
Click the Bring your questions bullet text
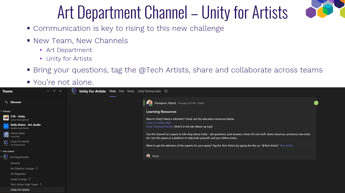click(x=178, y=70)
